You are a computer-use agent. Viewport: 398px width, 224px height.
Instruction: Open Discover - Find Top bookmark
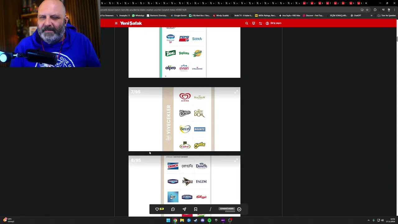pyautogui.click(x=313, y=16)
